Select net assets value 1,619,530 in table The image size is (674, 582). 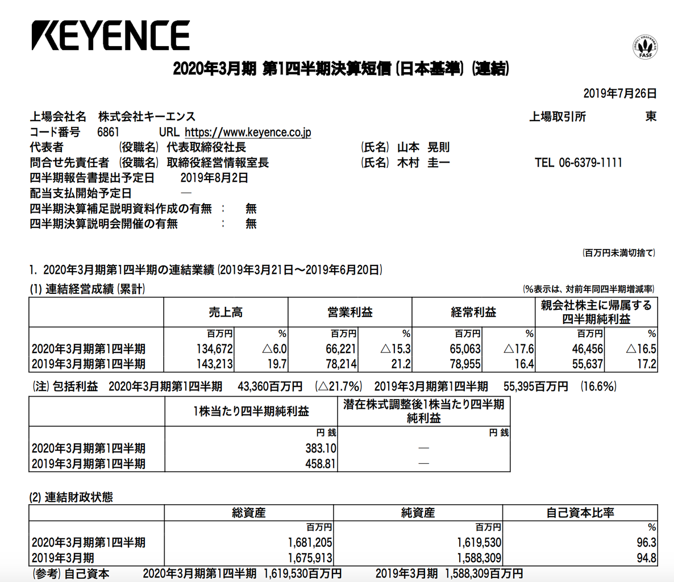click(x=479, y=542)
